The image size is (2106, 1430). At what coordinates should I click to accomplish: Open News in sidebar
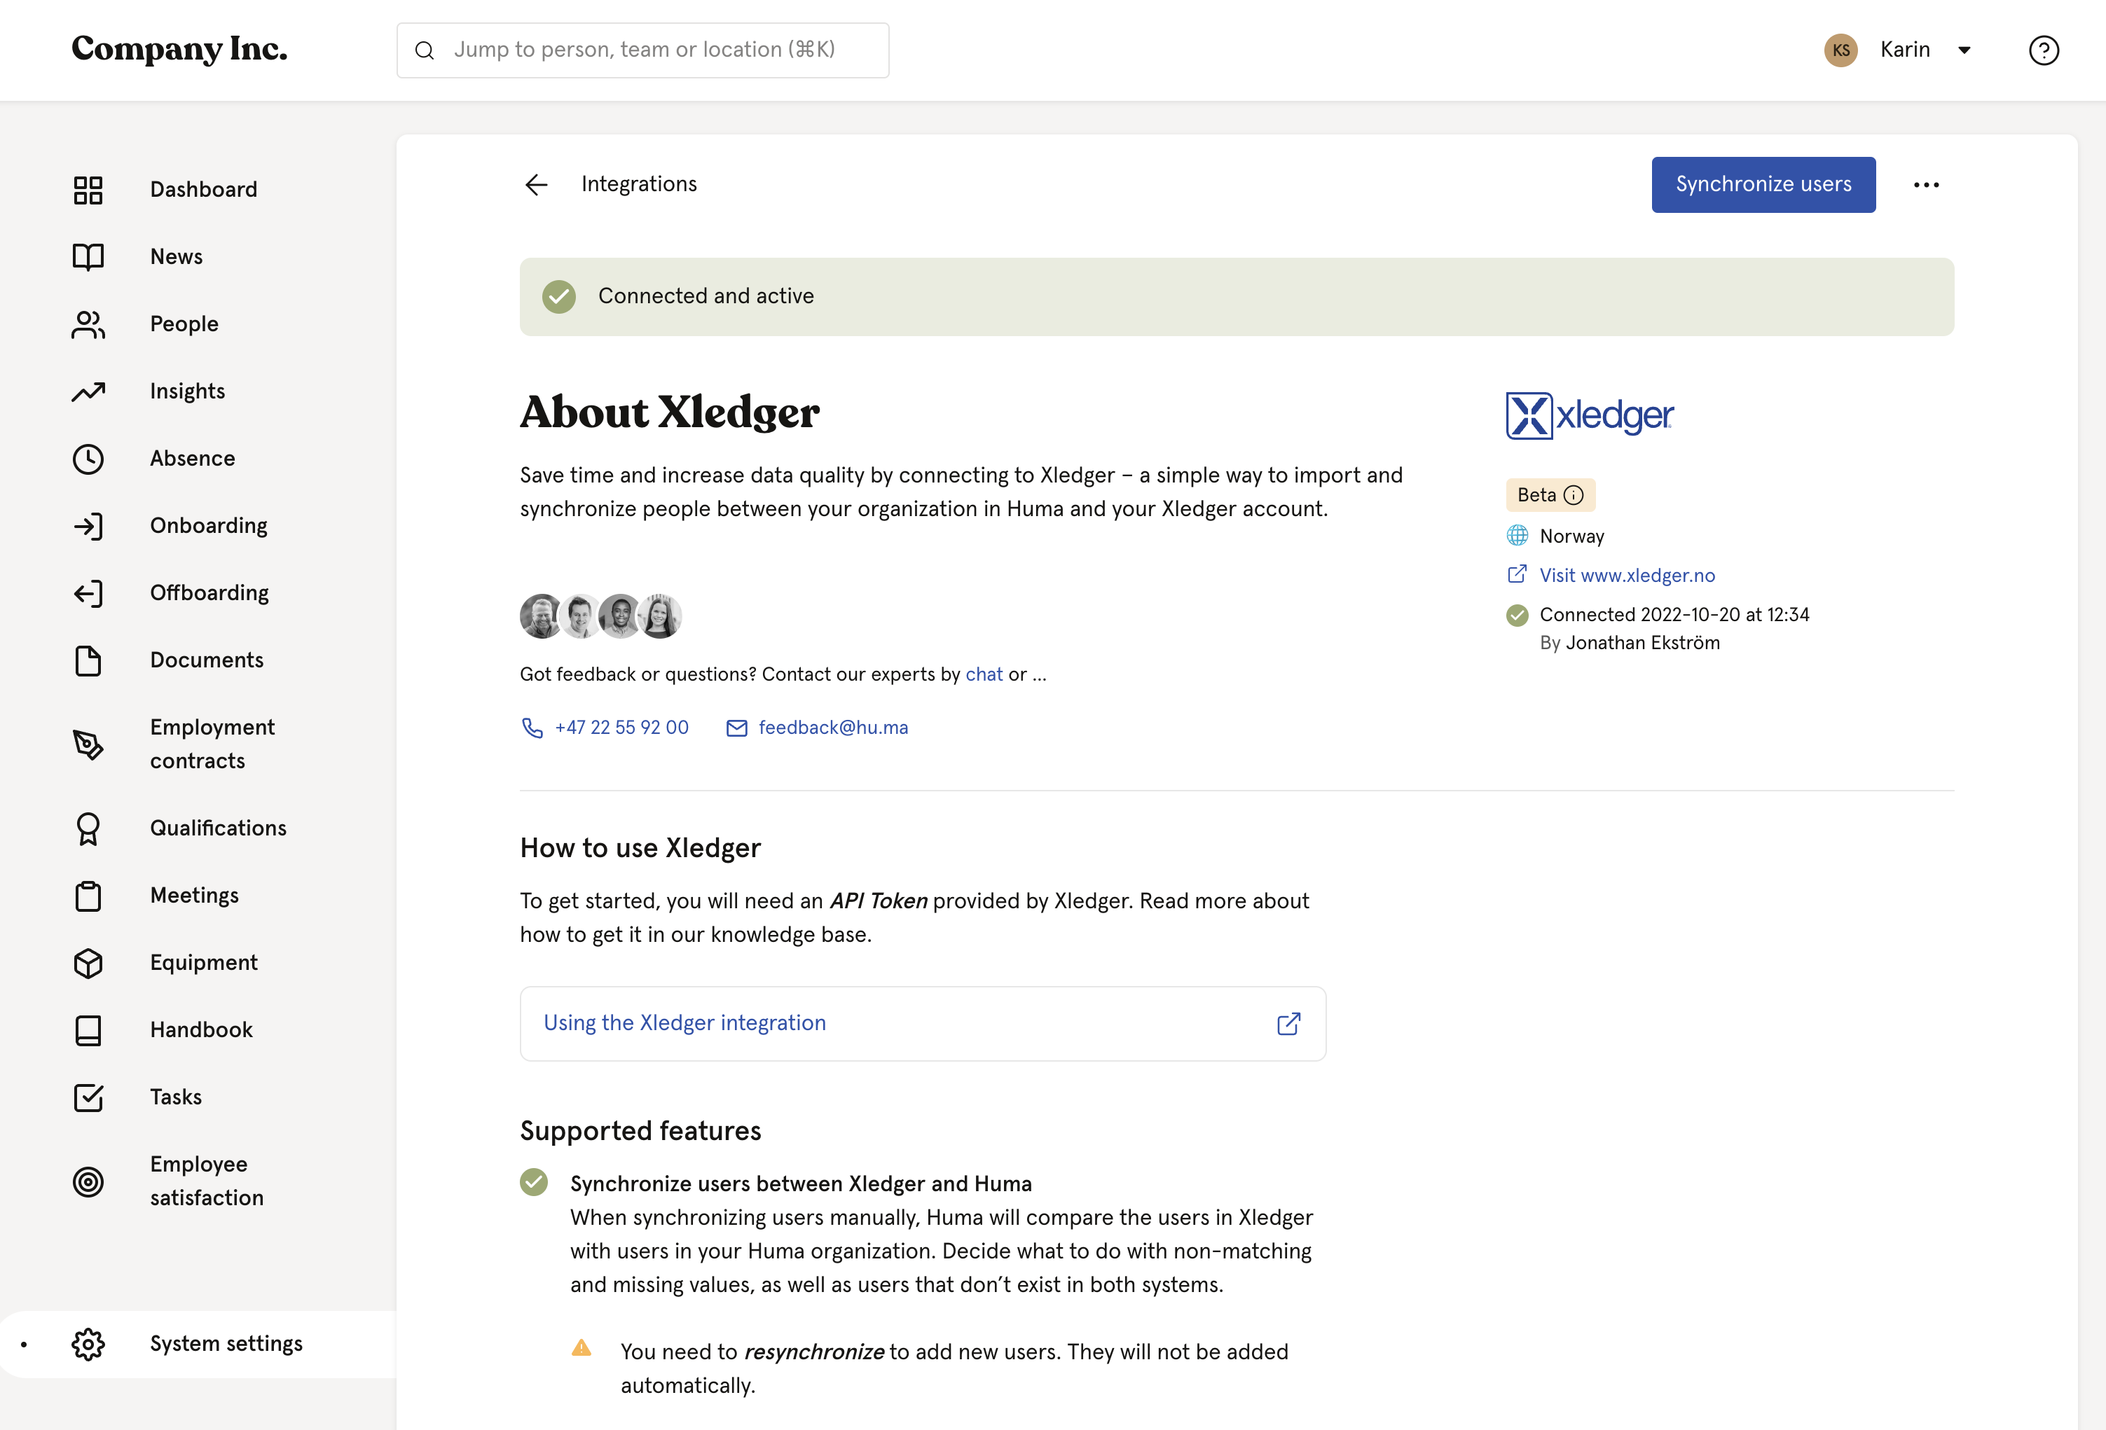[x=177, y=257]
